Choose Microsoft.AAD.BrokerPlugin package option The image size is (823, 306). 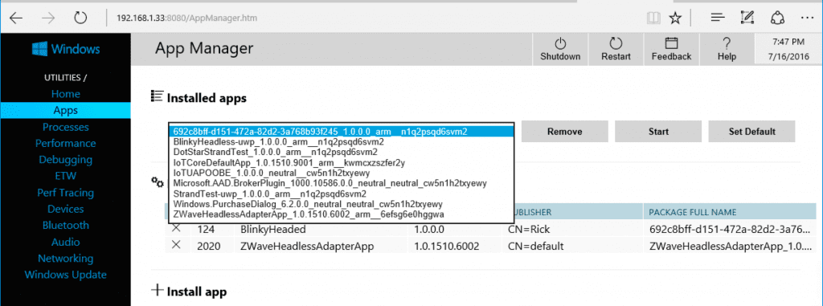341,183
